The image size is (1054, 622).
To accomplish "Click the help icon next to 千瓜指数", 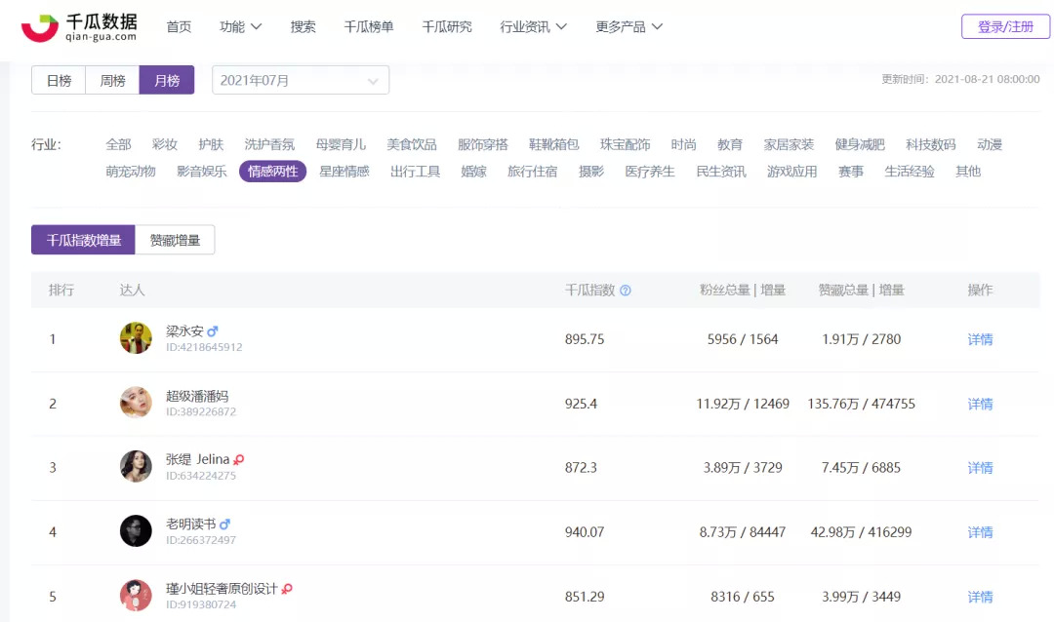I will pos(626,291).
